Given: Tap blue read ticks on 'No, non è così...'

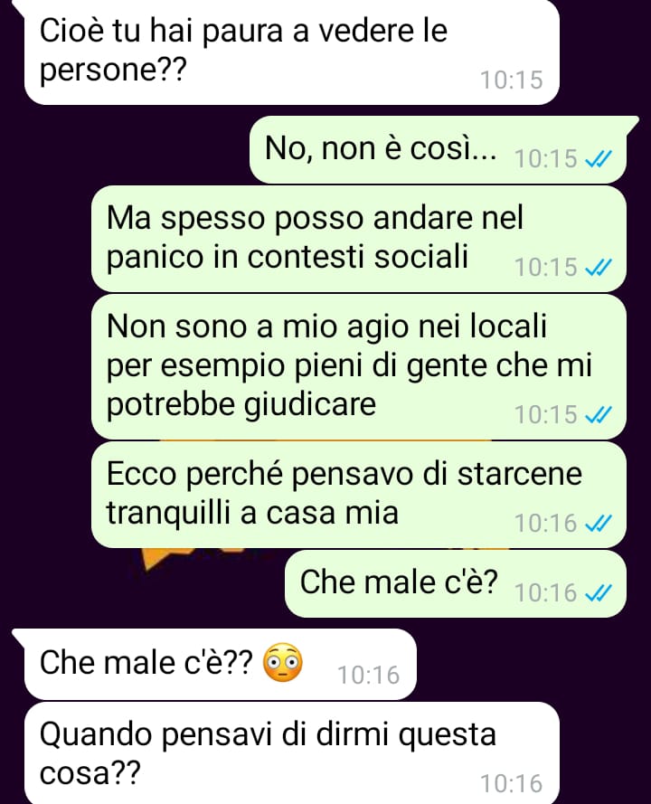Looking at the screenshot, I should point(599,159).
